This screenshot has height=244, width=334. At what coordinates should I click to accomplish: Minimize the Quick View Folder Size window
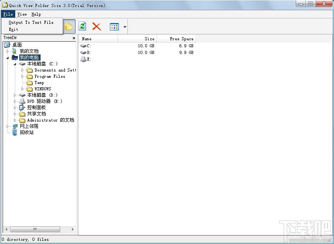(301, 4)
